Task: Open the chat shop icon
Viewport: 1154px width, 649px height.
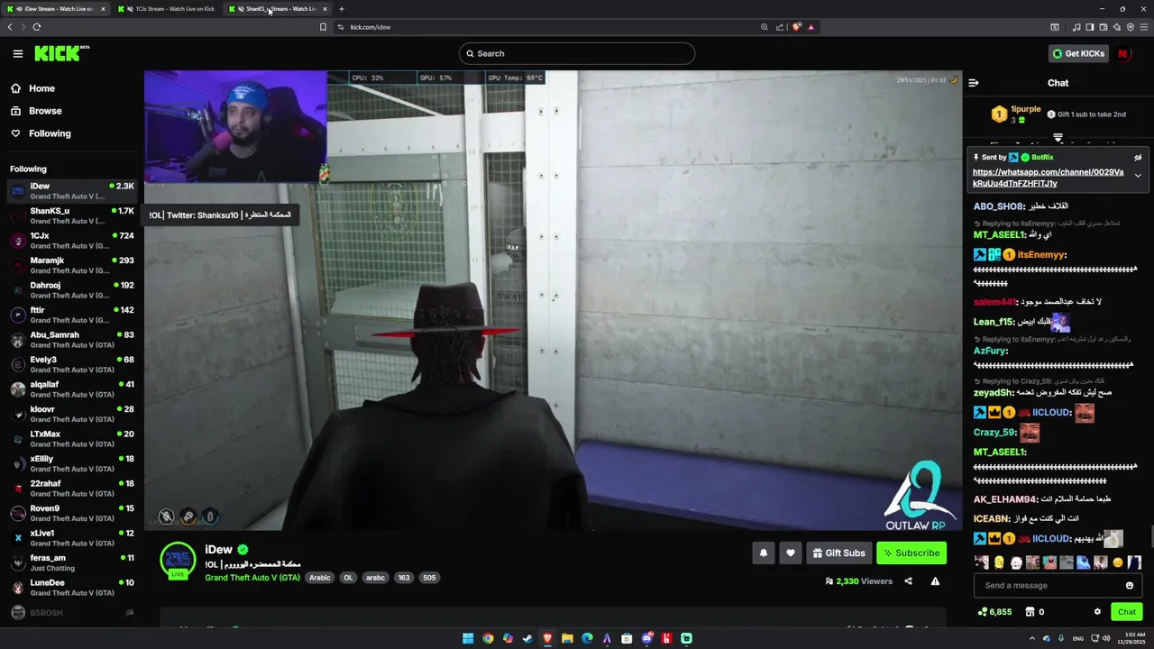Action: point(1030,612)
